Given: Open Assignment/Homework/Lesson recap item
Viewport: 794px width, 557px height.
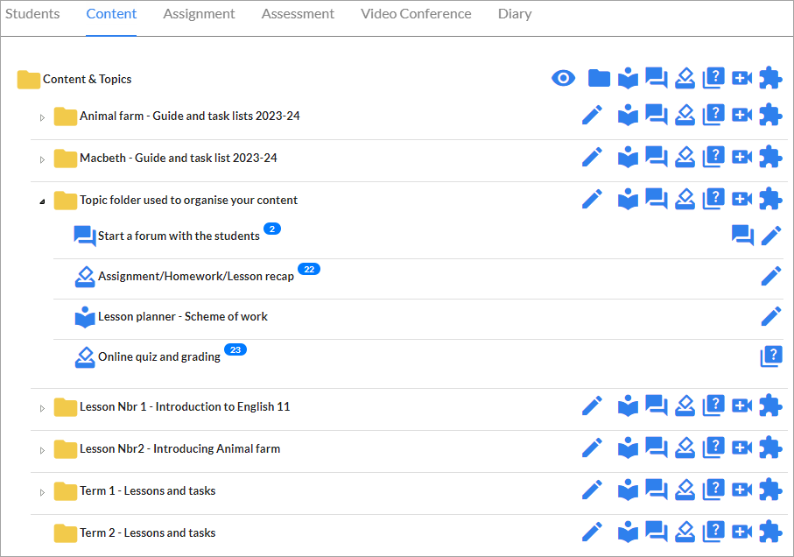Looking at the screenshot, I should pyautogui.click(x=196, y=277).
